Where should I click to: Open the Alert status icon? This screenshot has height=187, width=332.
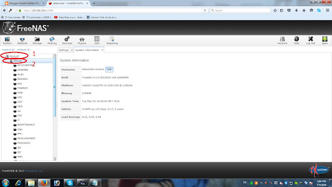coord(325,41)
